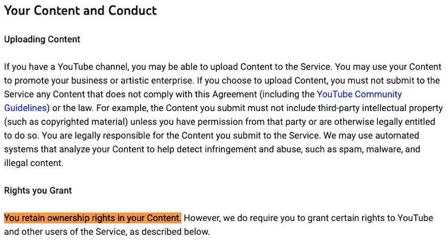The height and width of the screenshot is (248, 448).
Task: Click the word malware in the paragraph
Action: point(383,149)
